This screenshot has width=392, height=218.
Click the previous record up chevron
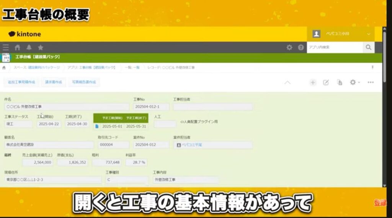click(x=287, y=82)
